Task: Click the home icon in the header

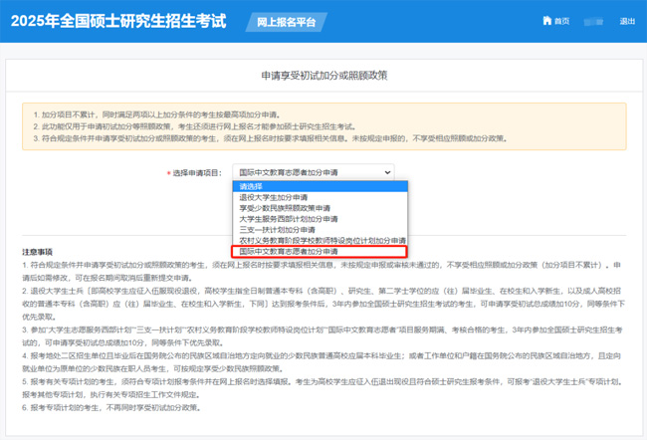Action: click(546, 21)
